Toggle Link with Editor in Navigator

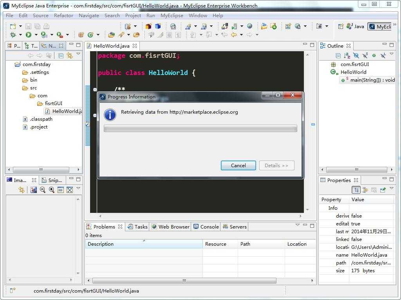(70, 55)
